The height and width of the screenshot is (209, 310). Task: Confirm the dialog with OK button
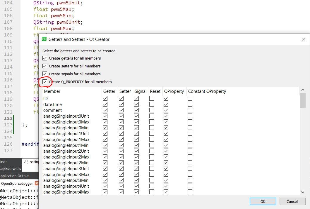point(263,201)
